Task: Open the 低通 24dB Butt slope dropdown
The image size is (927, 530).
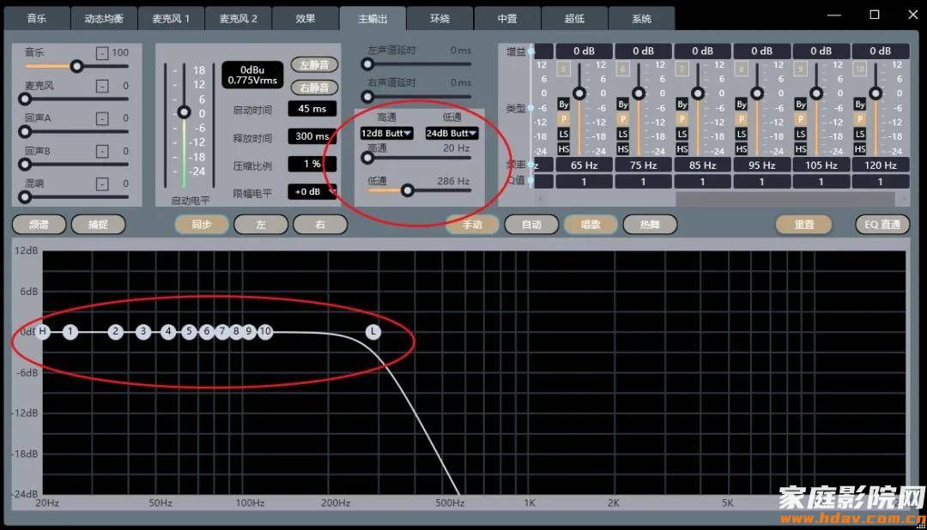Action: click(x=451, y=133)
